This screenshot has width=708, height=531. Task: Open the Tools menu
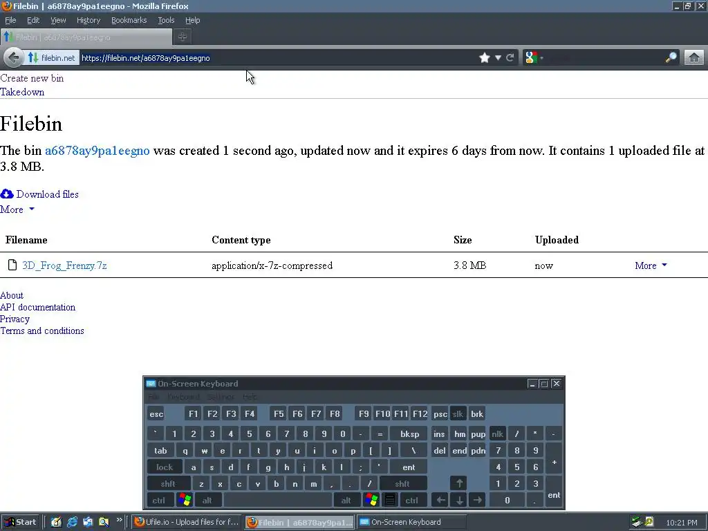coord(166,20)
